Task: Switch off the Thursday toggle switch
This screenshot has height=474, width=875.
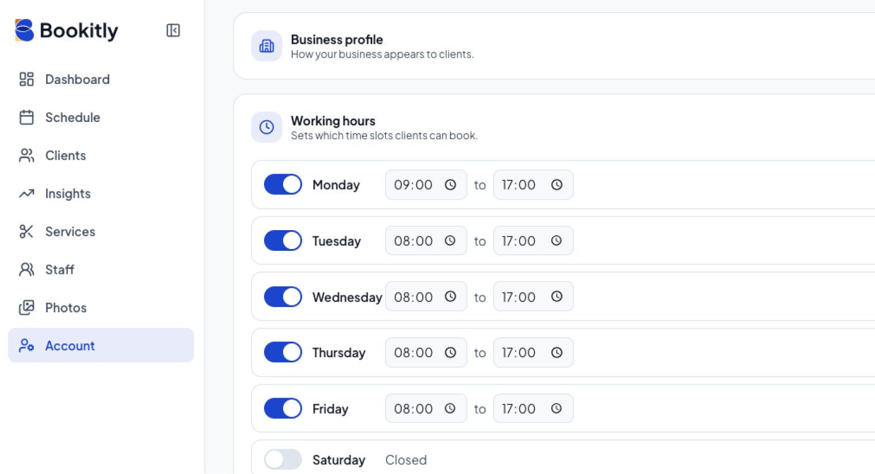Action: pos(283,353)
